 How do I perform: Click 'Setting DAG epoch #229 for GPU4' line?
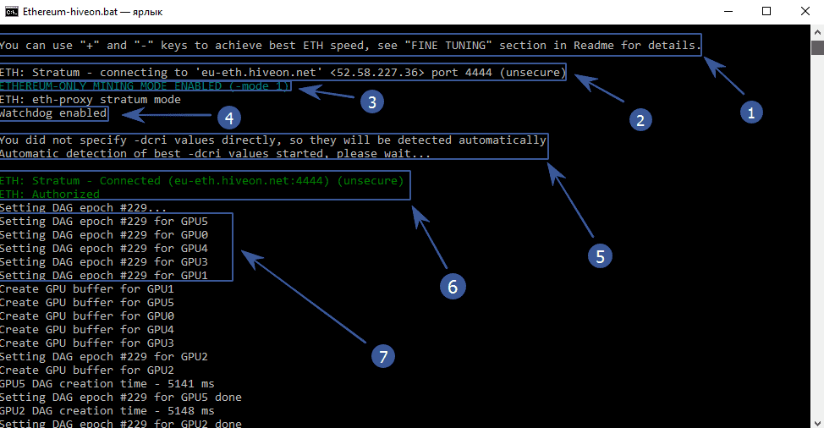click(104, 249)
